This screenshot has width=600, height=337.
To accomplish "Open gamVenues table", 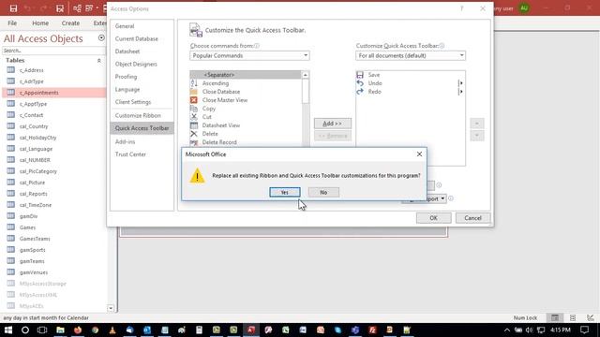I will pos(34,272).
